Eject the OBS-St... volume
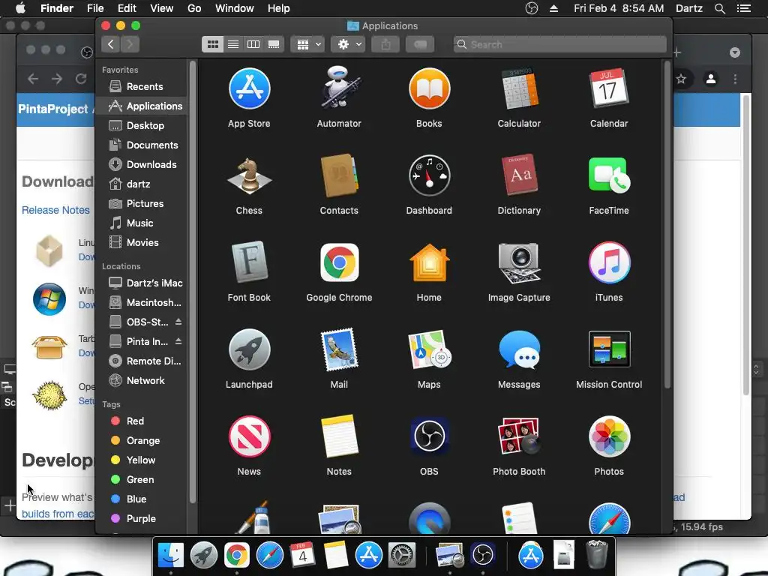Screen dimensions: 768x576 178,322
